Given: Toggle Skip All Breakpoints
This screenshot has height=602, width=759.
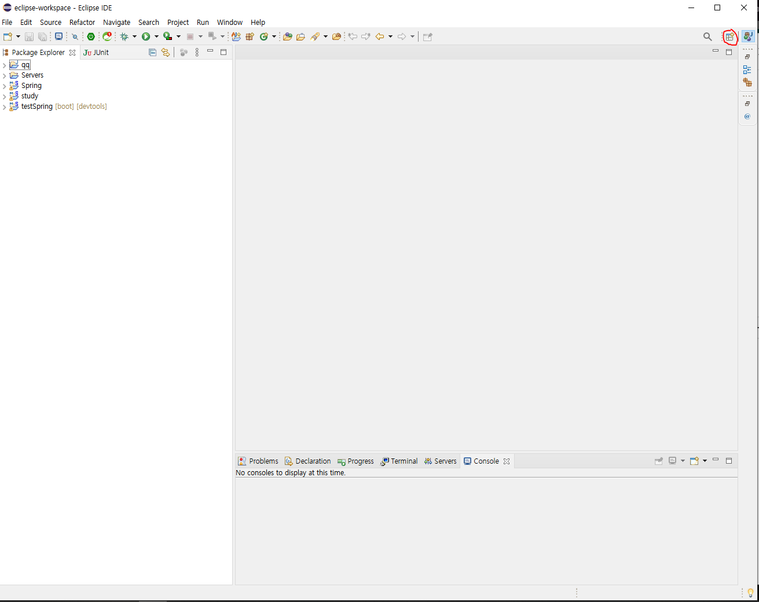Looking at the screenshot, I should pyautogui.click(x=75, y=36).
